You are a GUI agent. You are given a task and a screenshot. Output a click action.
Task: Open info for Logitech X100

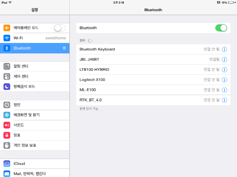coord(224,80)
